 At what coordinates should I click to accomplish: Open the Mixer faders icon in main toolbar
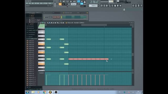pos(112,6)
